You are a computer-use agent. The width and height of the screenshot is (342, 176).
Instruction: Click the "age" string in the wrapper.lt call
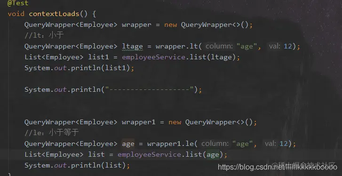[x=247, y=47]
